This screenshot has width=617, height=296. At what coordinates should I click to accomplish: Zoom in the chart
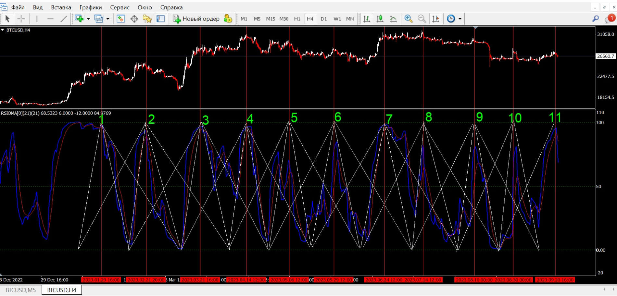point(409,19)
